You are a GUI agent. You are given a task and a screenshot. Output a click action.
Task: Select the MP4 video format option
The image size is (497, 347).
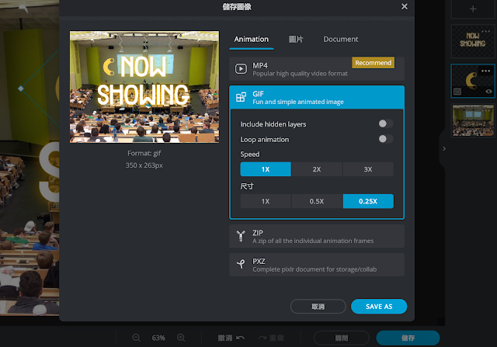(317, 68)
